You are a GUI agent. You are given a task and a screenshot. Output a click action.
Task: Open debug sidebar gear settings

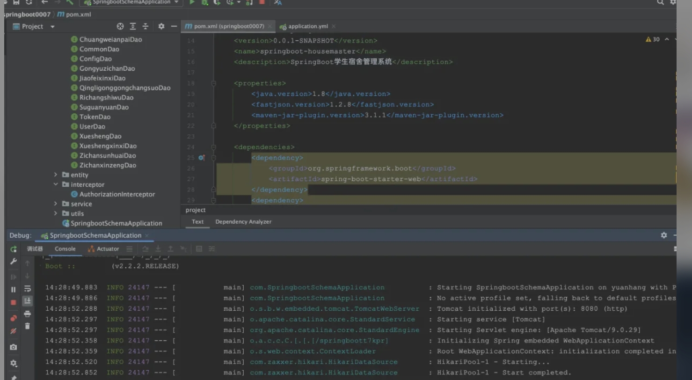point(14,363)
